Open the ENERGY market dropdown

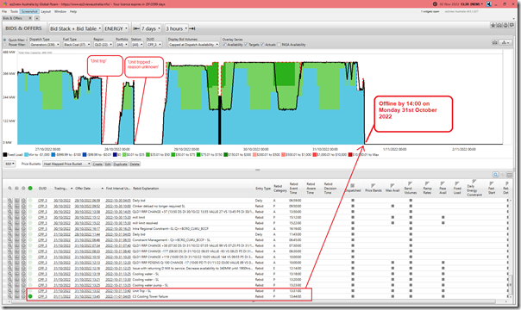[x=116, y=28]
